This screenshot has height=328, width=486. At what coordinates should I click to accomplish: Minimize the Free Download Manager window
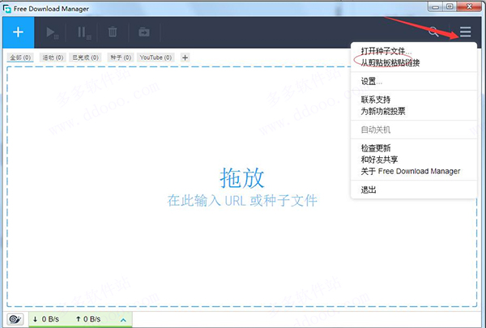coord(436,6)
